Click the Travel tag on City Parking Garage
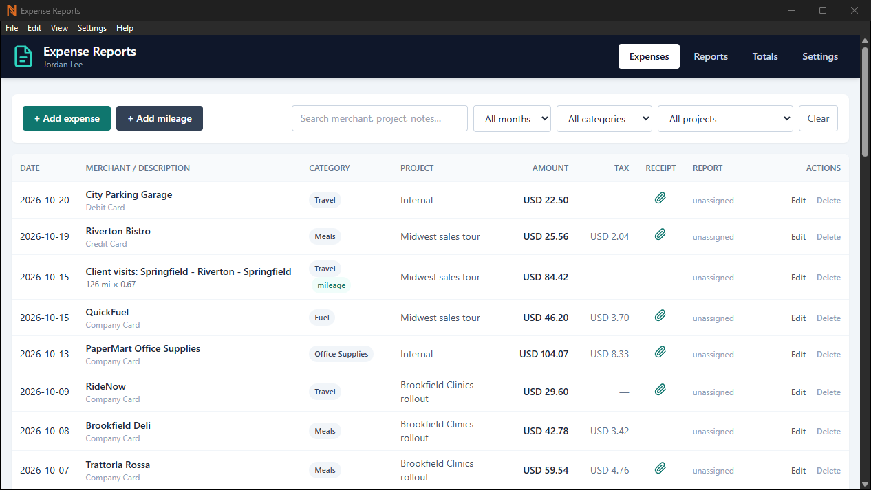 (x=325, y=201)
